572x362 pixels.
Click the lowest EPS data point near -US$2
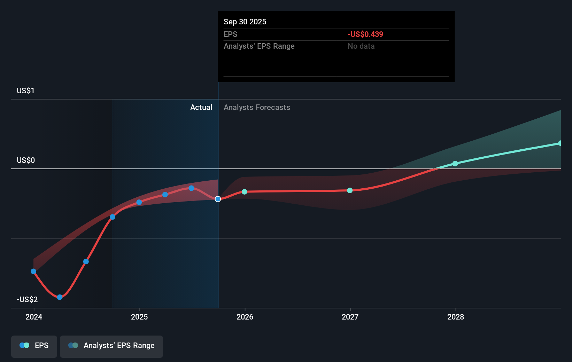[x=60, y=297]
